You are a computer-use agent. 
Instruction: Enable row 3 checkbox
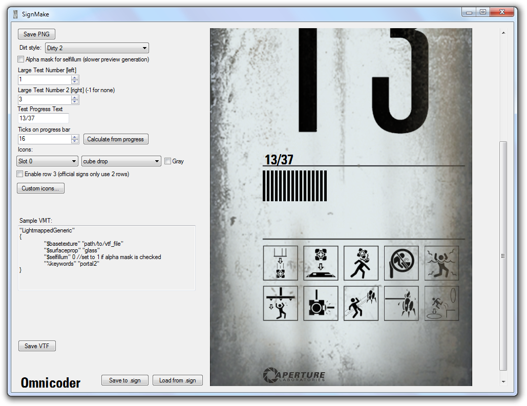coord(20,174)
